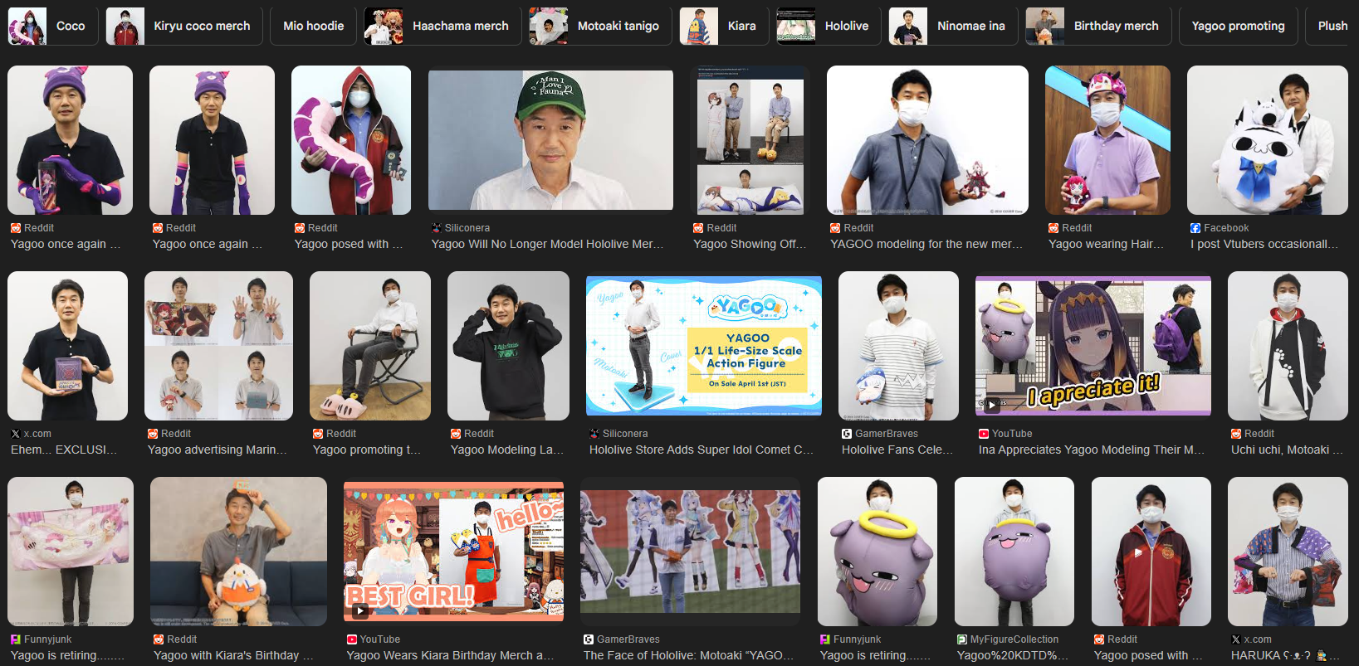Viewport: 1359px width, 666px height.
Task: Choose the 'Ninomae ina' chip
Action: click(953, 26)
